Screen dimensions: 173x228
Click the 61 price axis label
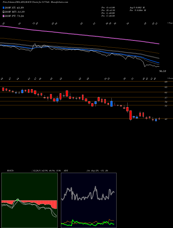click(166, 93)
